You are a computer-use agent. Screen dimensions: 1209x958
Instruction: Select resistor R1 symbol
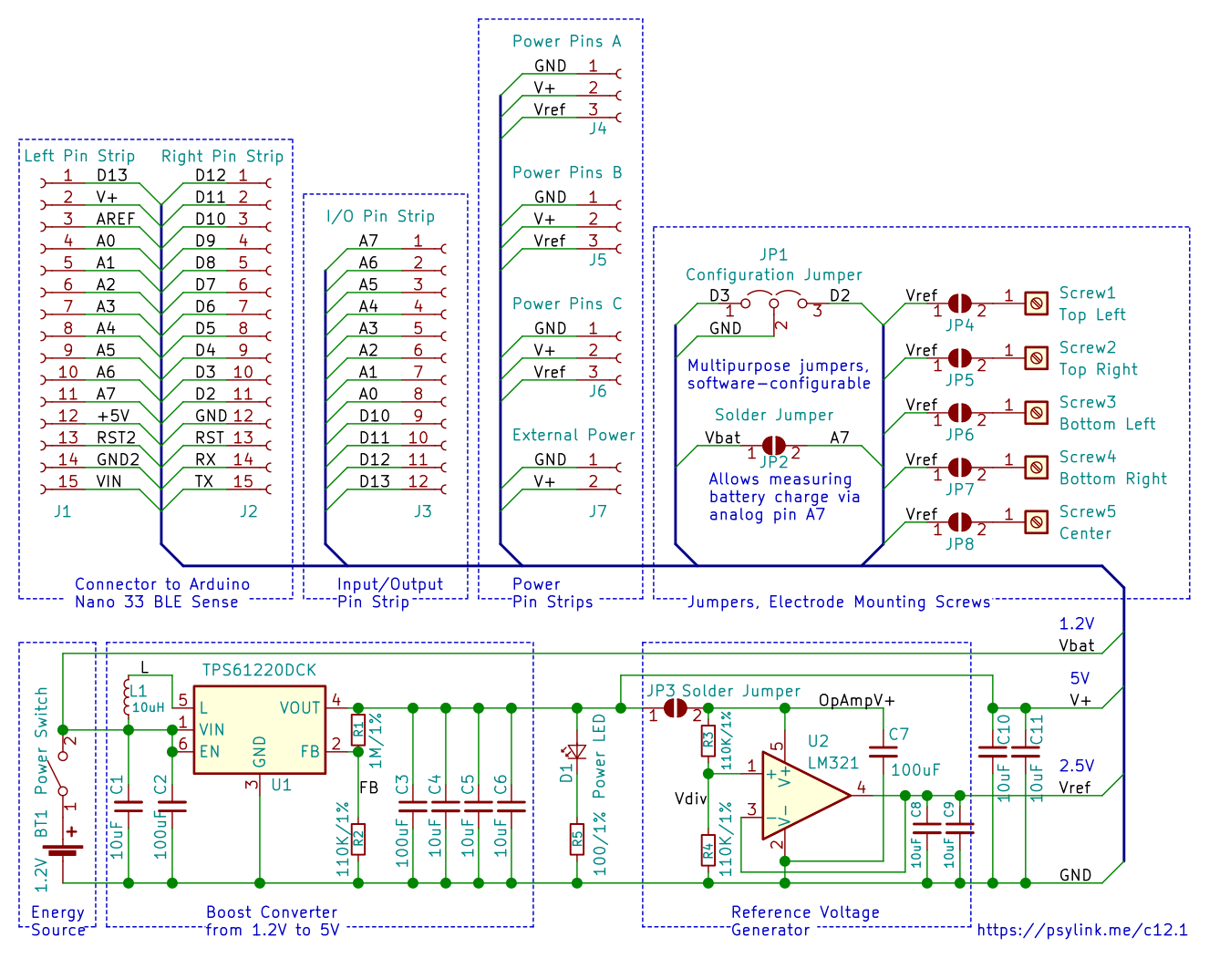pos(358,730)
